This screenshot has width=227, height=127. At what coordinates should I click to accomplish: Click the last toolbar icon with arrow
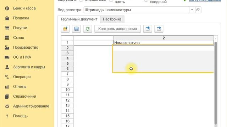pyautogui.click(x=159, y=29)
